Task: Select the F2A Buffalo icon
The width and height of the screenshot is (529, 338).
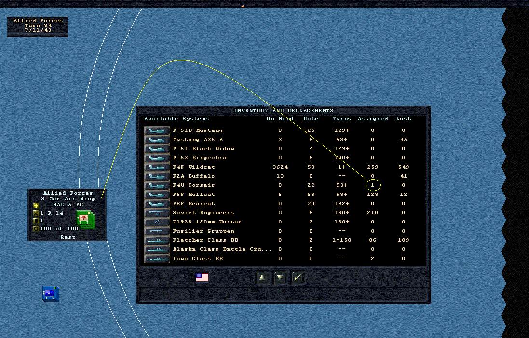Action: pos(157,176)
